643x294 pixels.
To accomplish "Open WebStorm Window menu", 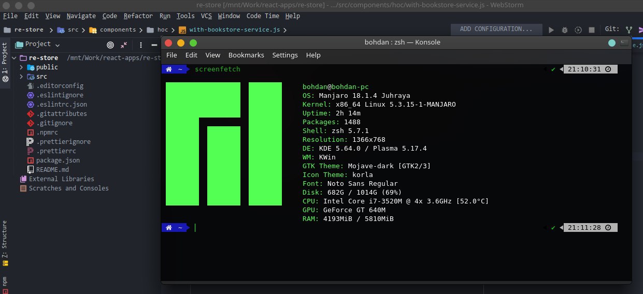I will tap(229, 16).
